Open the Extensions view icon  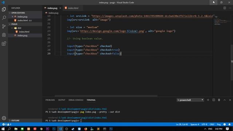click(x=4, y=44)
